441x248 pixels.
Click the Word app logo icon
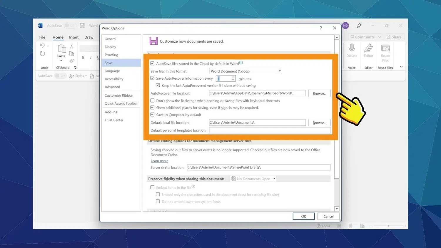point(40,26)
